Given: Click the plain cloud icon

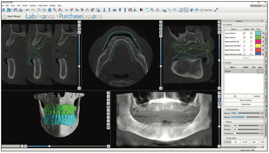Looking at the screenshot, I should pos(197,10).
